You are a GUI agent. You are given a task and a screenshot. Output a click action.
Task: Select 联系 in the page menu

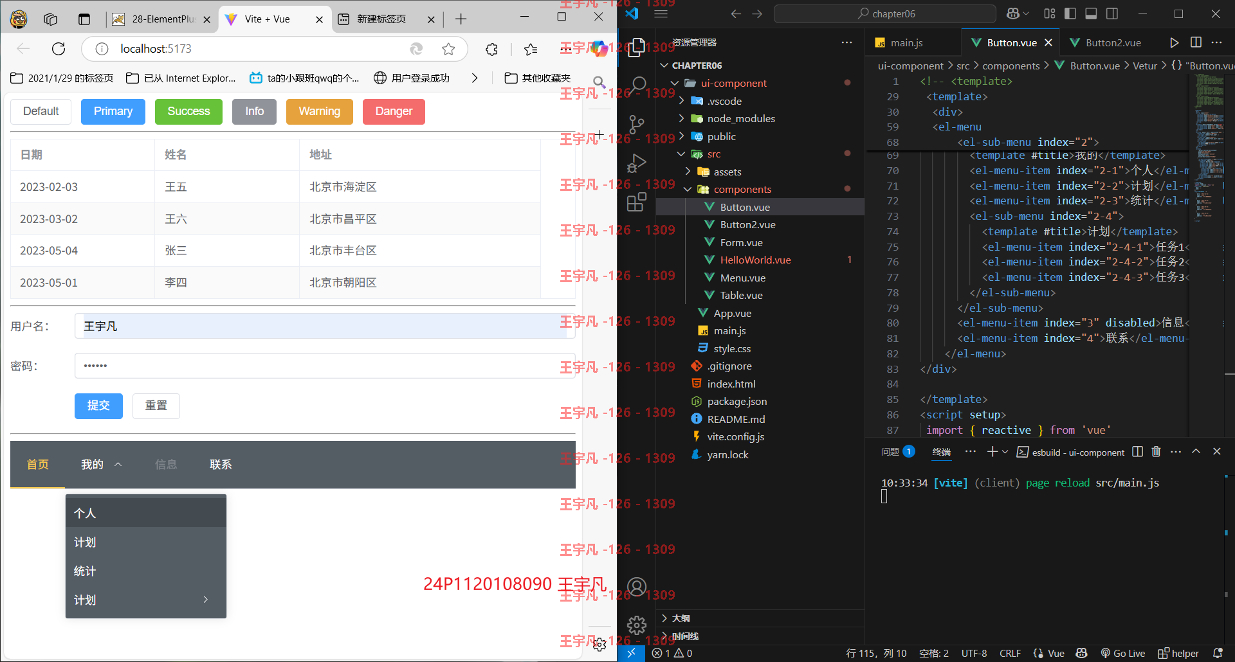(x=221, y=465)
